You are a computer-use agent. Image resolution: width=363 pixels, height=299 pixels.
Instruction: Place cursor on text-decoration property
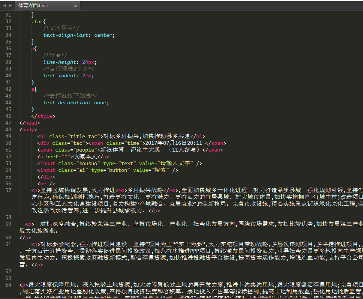click(66, 102)
